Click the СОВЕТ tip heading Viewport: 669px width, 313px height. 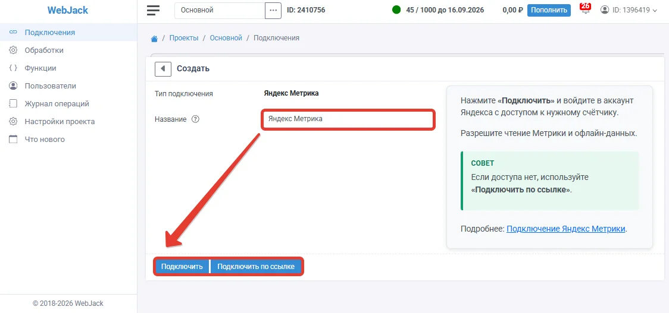pyautogui.click(x=483, y=163)
